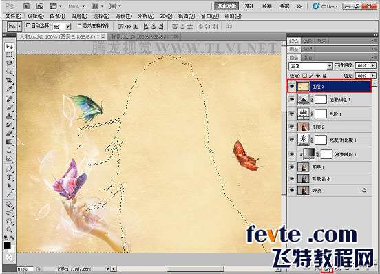Hide the 图层 2 layer
Screen dimensions: 380x274
click(292, 127)
